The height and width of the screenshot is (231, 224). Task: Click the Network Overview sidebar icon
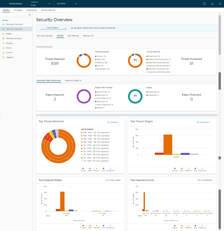click(x=4, y=24)
